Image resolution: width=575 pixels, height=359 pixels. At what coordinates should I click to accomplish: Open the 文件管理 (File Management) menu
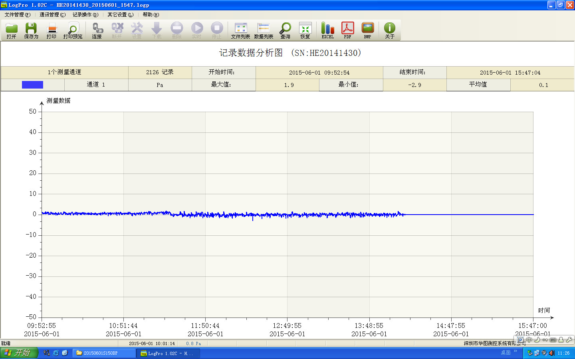tap(17, 15)
